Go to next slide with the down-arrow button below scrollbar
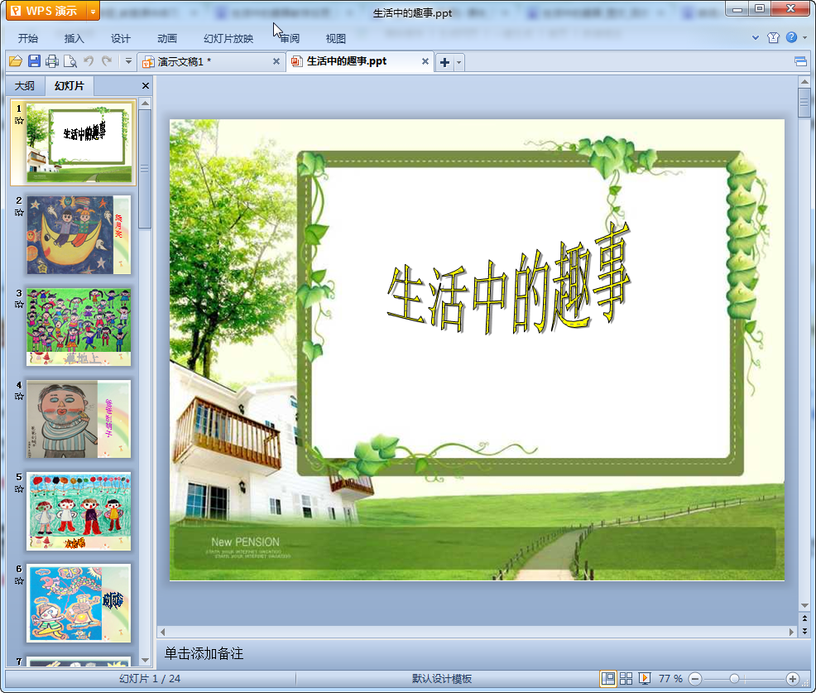 pos(804,631)
